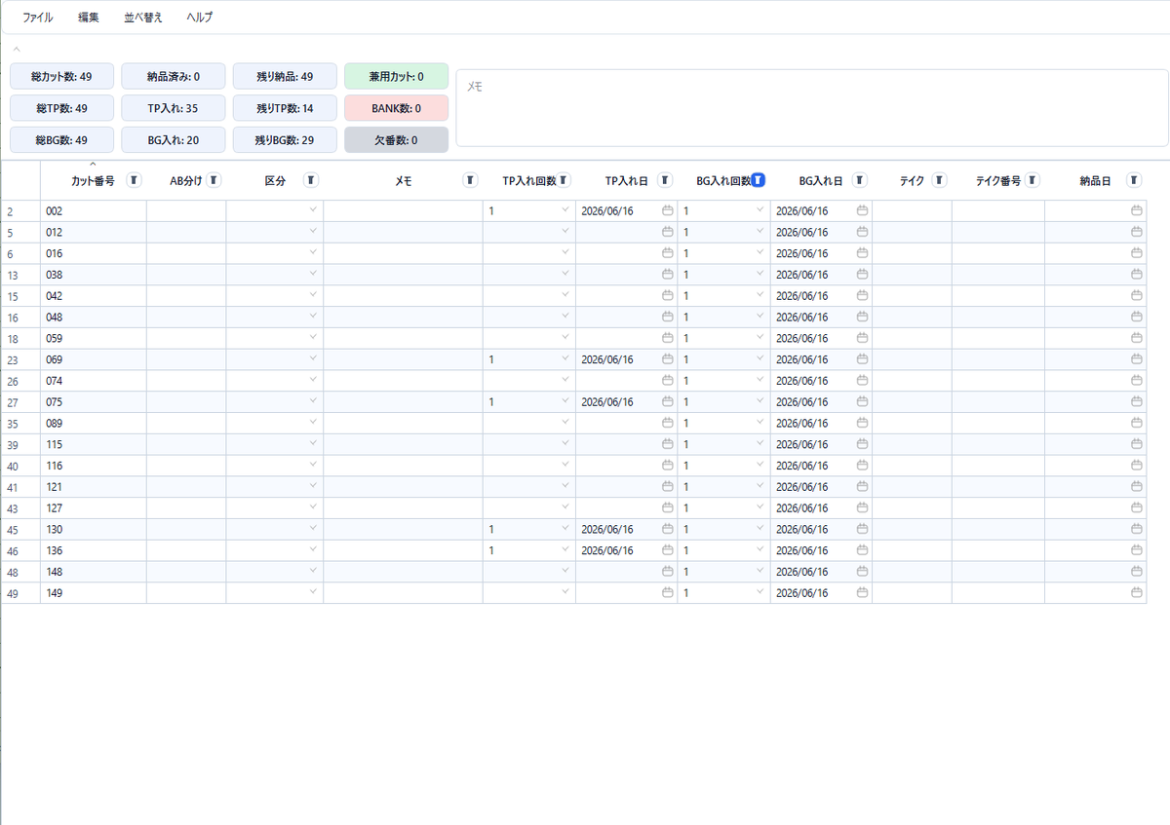Open active filter on BG入れ回数 column
The height and width of the screenshot is (825, 1170).
coord(758,180)
